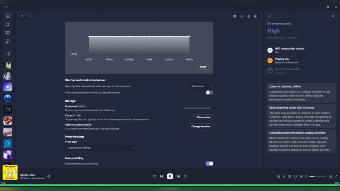Open the three-dots app menu
Viewport: 340px width, 191px height.
coord(6,7)
